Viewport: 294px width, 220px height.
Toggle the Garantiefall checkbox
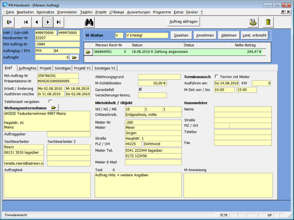click(x=140, y=89)
